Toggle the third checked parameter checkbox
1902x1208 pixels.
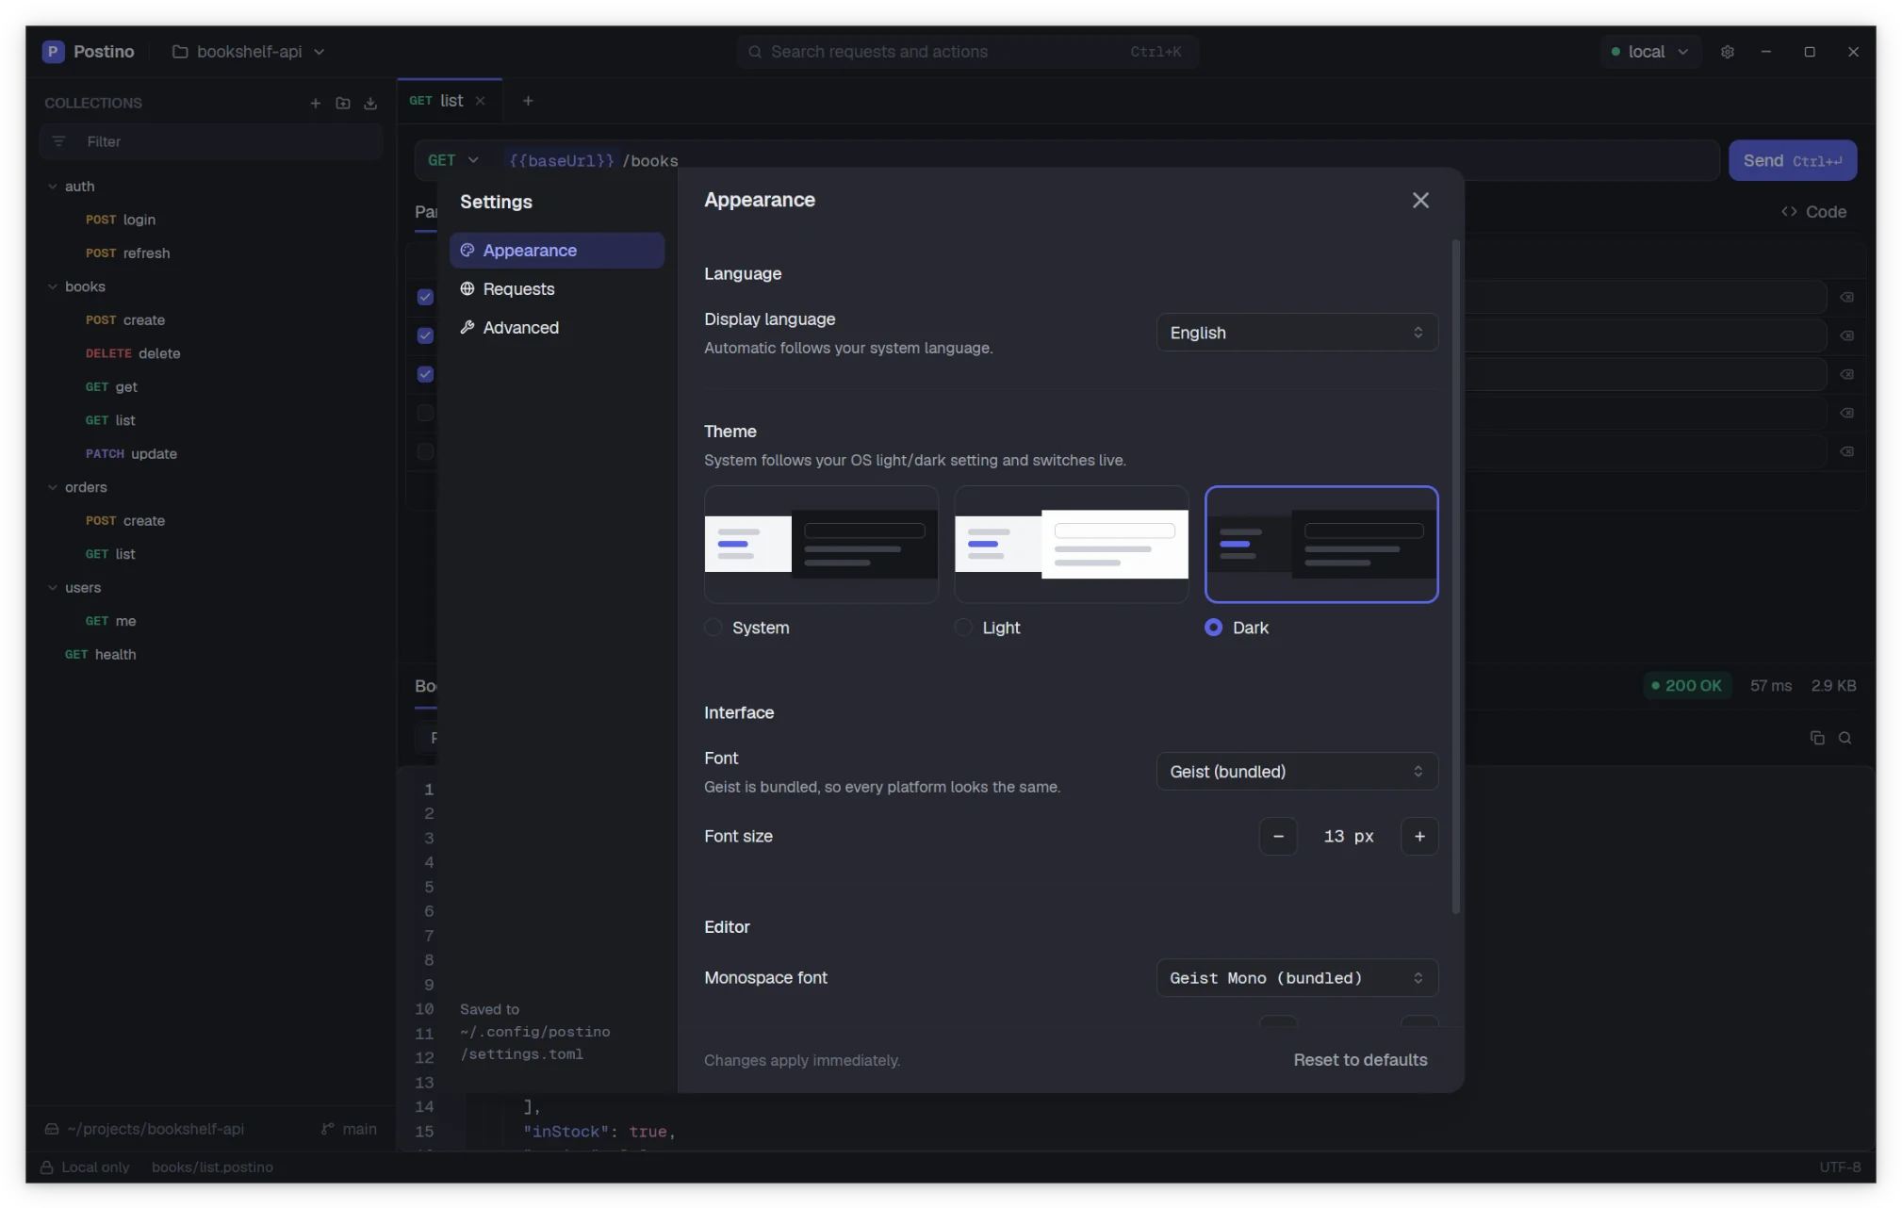click(425, 374)
